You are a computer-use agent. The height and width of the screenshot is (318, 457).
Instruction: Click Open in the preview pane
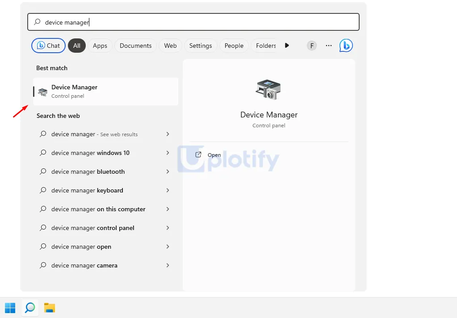(214, 155)
